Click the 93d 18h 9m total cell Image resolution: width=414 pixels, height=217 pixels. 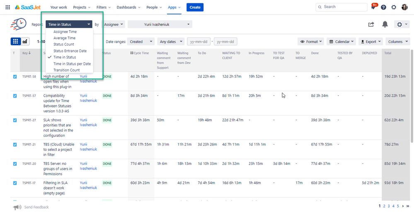pyautogui.click(x=394, y=183)
